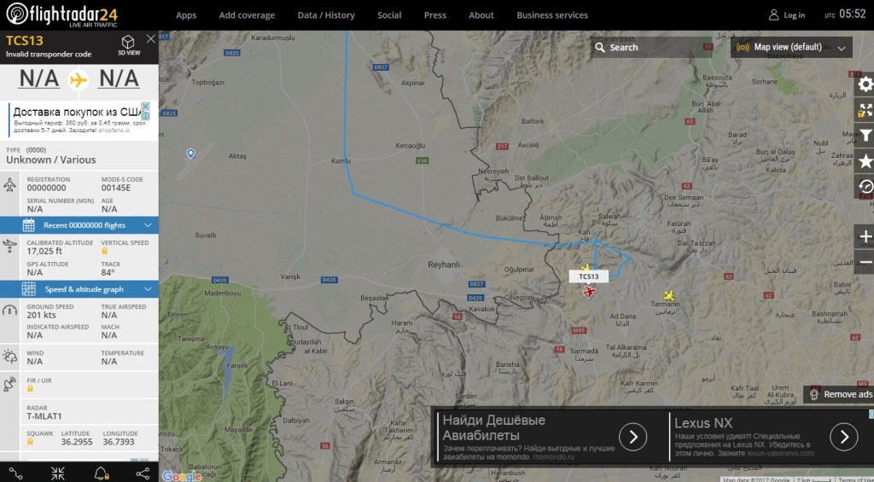Open bookmarks star icon
Image resolution: width=874 pixels, height=482 pixels.
[x=865, y=161]
